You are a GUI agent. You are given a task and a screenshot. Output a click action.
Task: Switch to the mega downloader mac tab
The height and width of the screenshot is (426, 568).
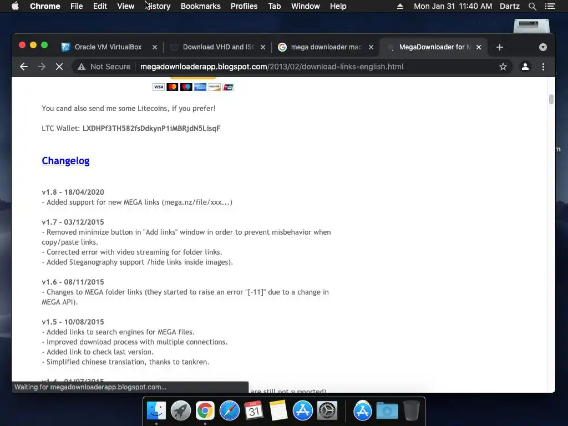(326, 47)
